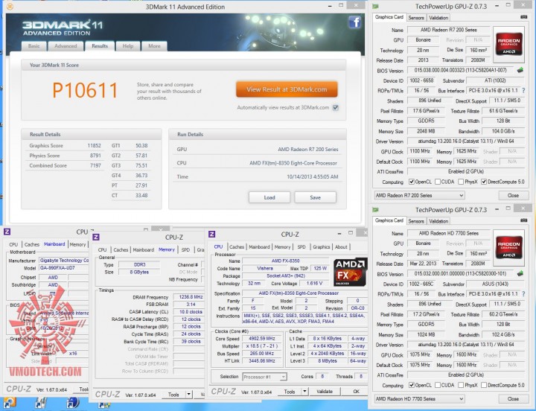Click Save button in Run Details
The image size is (536, 411).
click(x=315, y=197)
